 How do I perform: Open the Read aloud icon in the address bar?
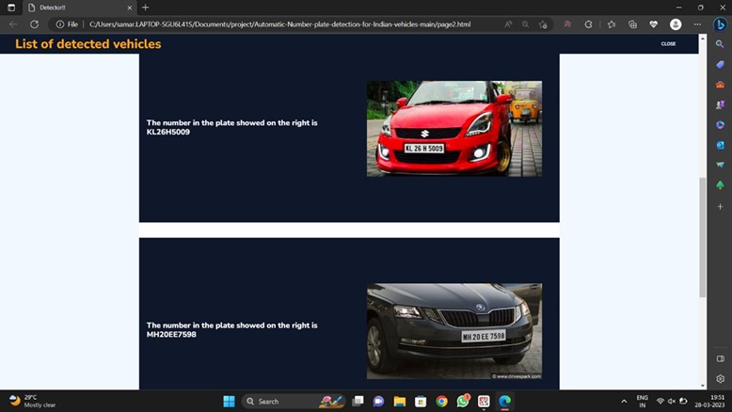click(x=508, y=24)
